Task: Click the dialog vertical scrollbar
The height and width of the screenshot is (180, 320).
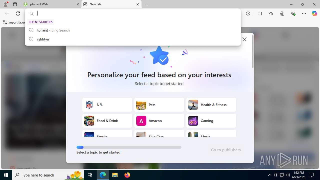Action: point(253,51)
